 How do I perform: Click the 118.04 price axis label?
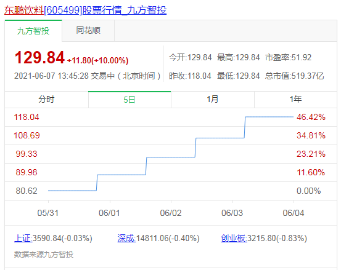tap(27, 117)
